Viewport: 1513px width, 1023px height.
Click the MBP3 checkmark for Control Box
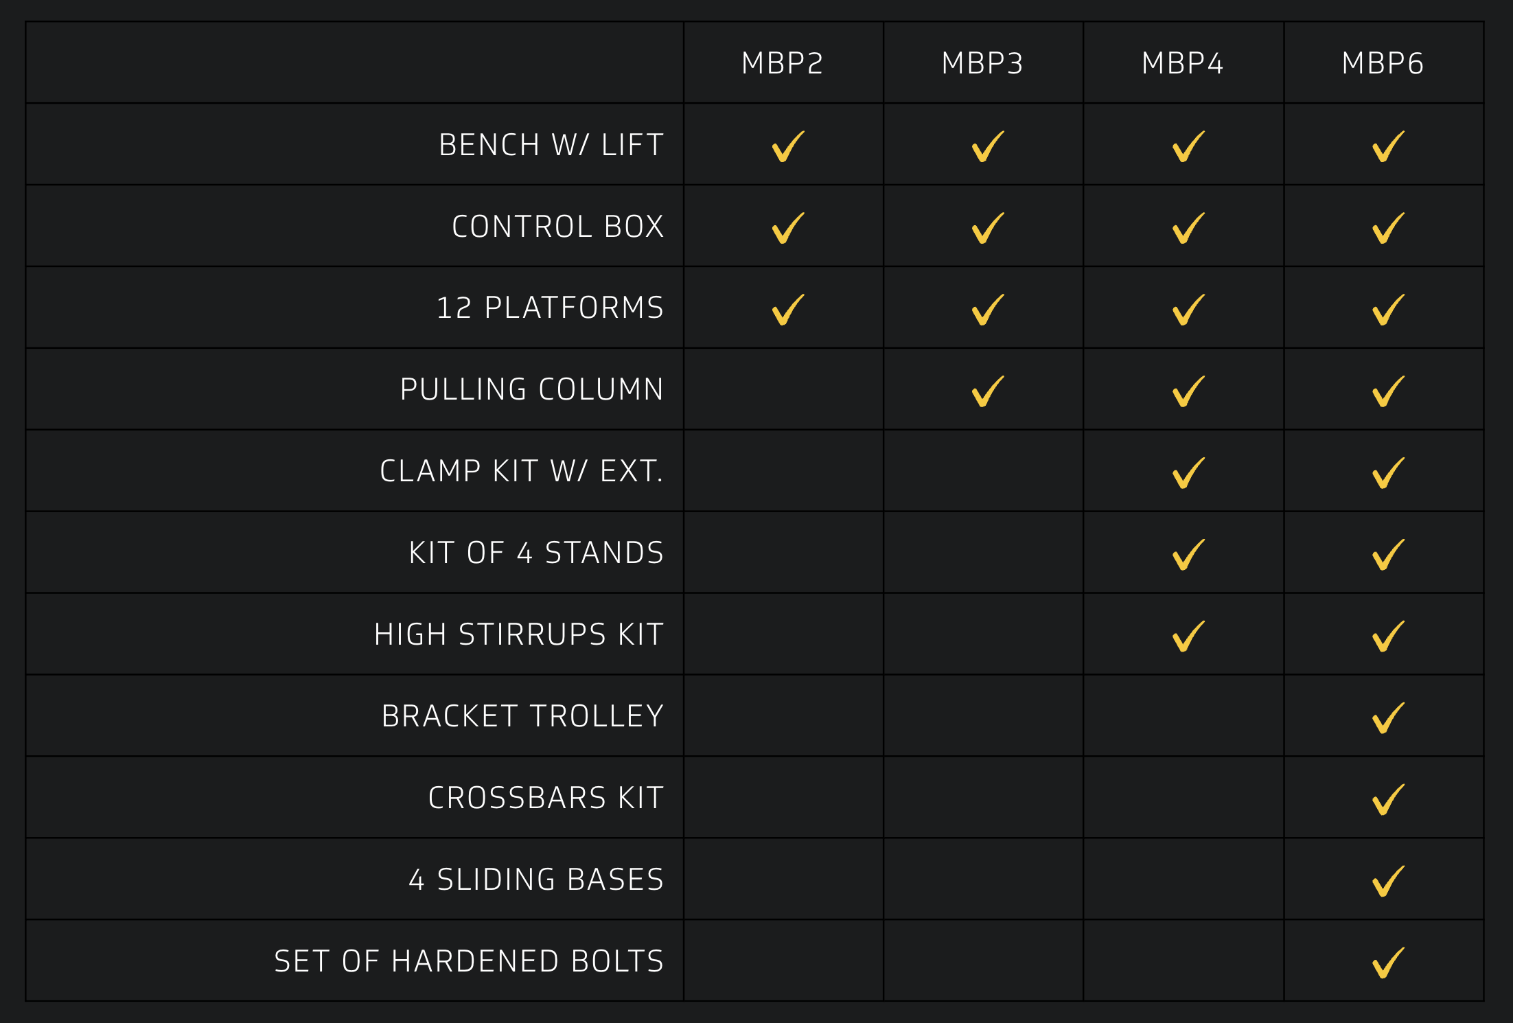click(x=987, y=228)
